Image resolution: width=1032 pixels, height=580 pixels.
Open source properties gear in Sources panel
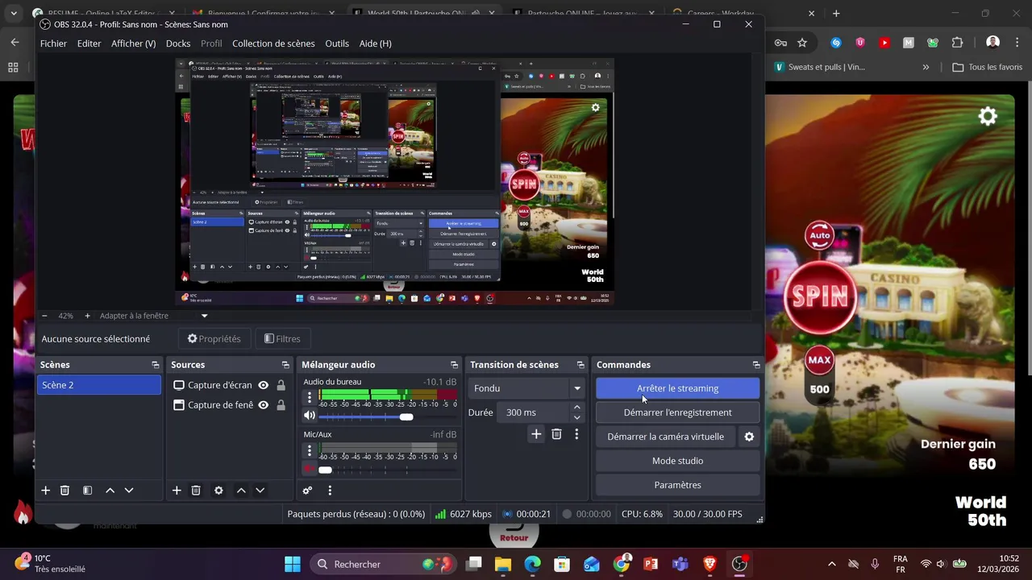[x=218, y=490]
